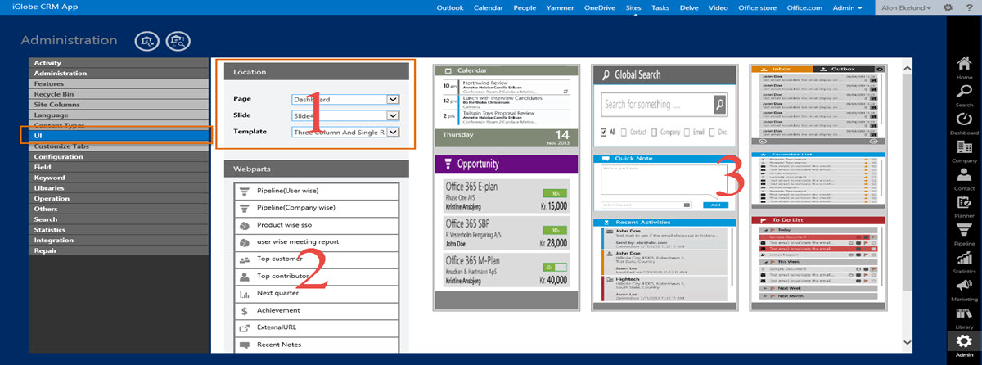Open Planner in the right sidebar
Viewport: 982px width, 365px height.
click(964, 208)
